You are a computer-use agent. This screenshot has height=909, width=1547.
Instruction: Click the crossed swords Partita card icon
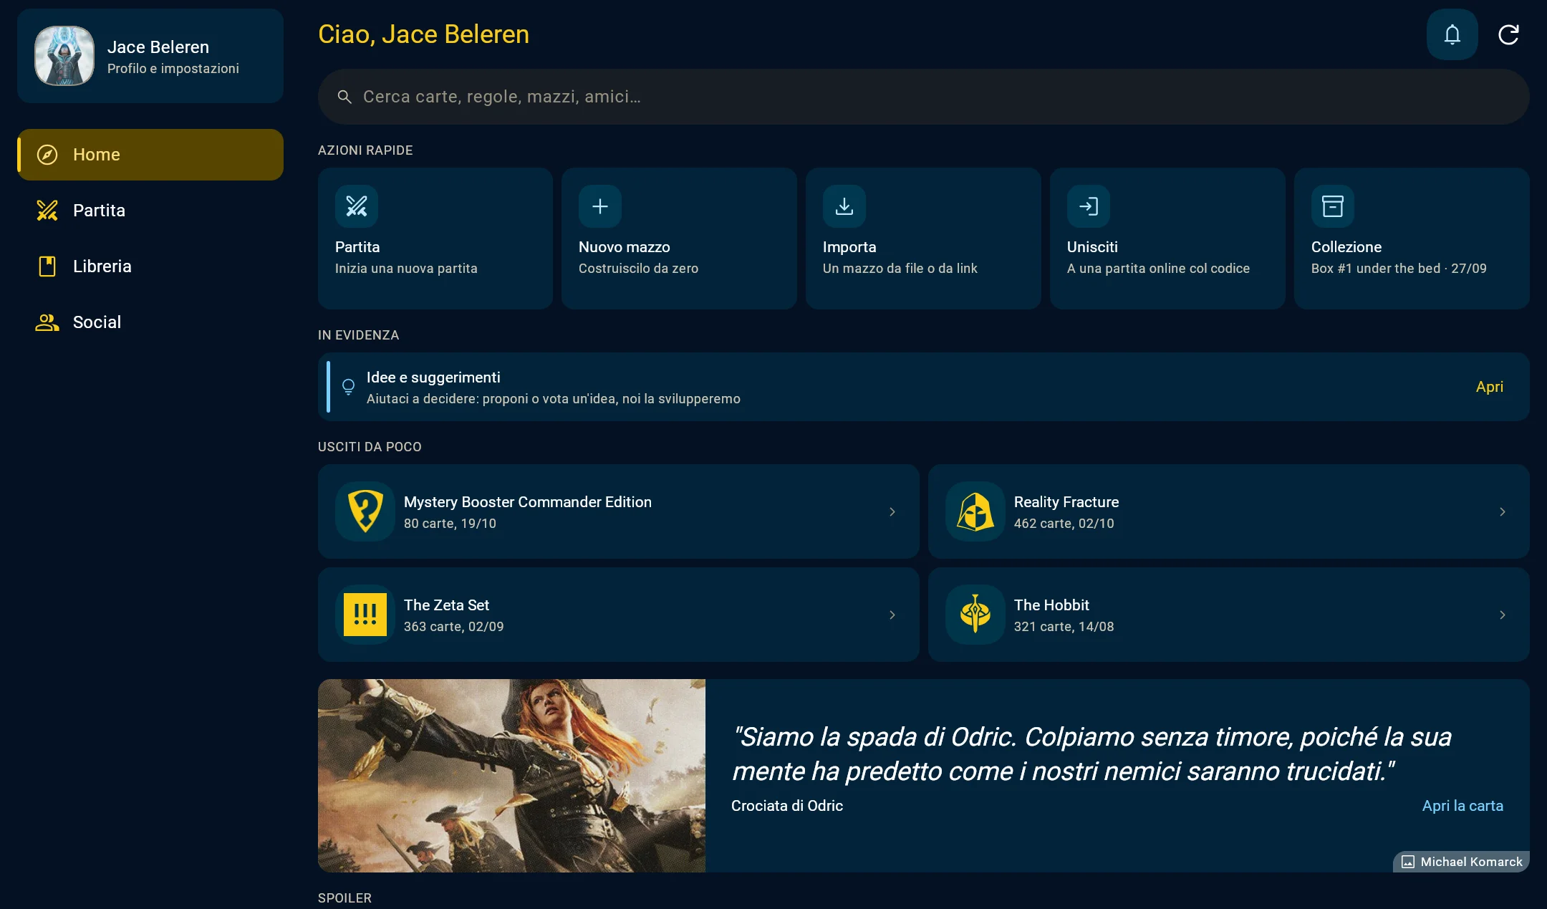click(x=357, y=206)
